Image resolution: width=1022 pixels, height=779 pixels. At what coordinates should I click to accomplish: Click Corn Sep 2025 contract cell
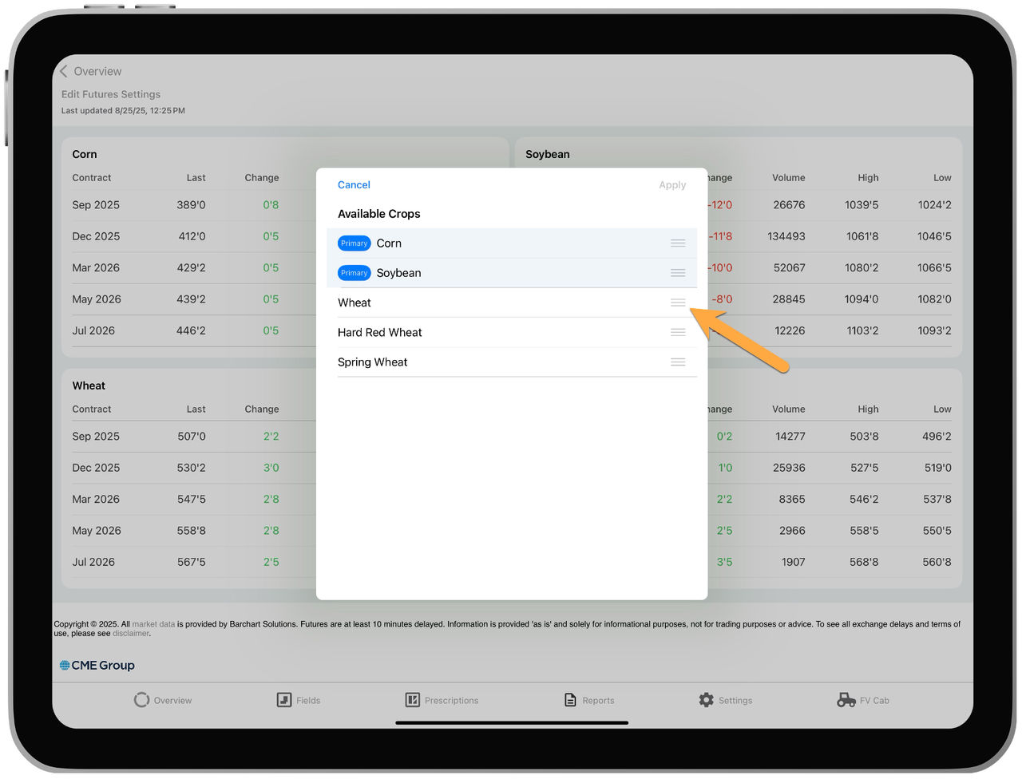tap(96, 205)
